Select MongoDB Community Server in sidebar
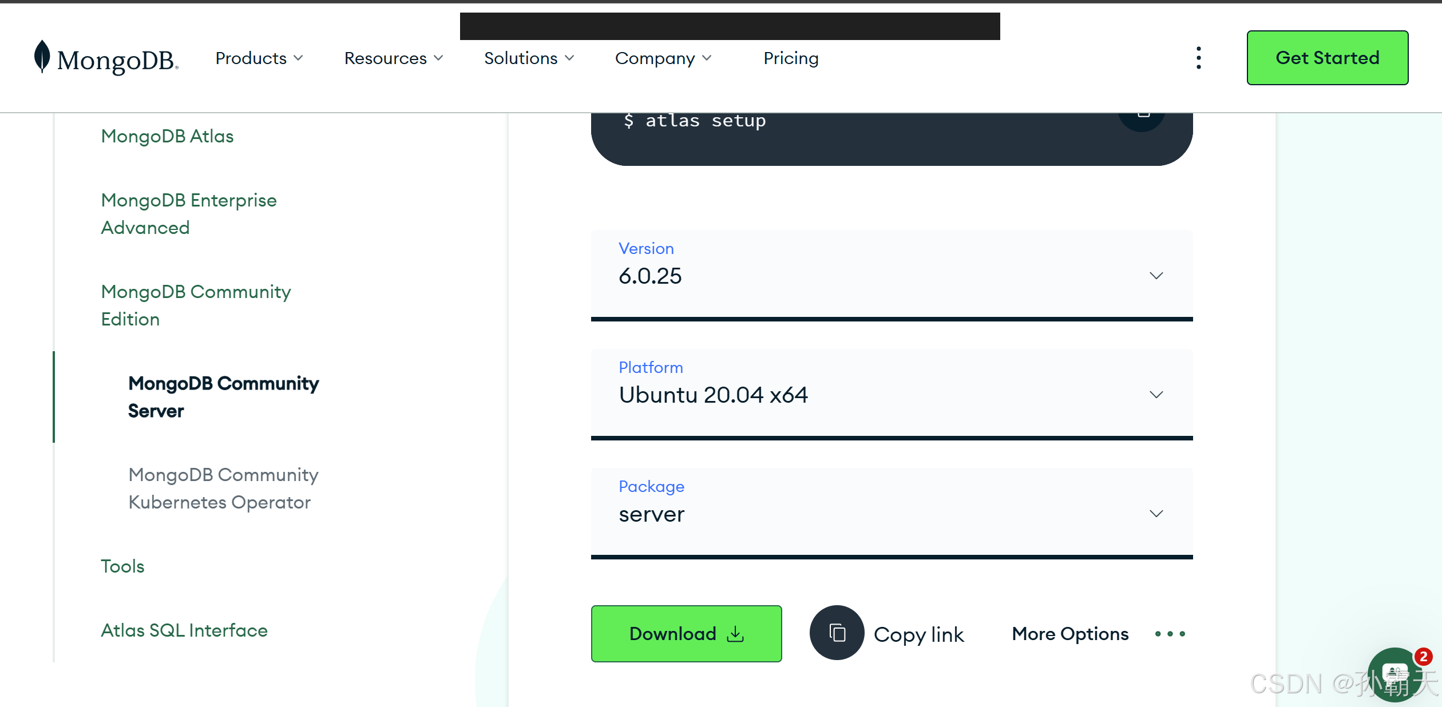Screen dimensions: 1442x707 223,397
